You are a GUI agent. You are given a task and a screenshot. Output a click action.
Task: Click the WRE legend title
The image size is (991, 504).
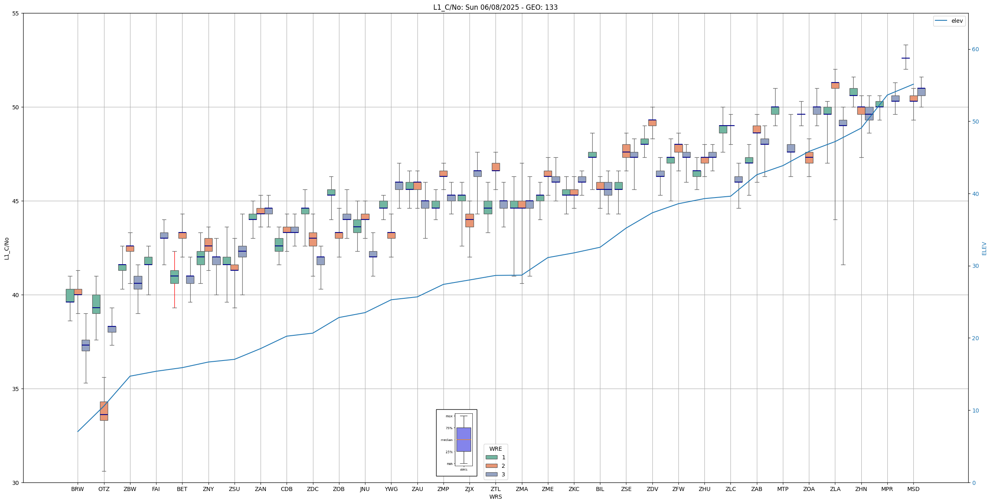(495, 449)
